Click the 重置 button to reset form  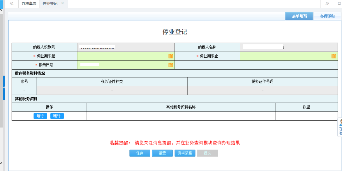pyautogui.click(x=162, y=153)
